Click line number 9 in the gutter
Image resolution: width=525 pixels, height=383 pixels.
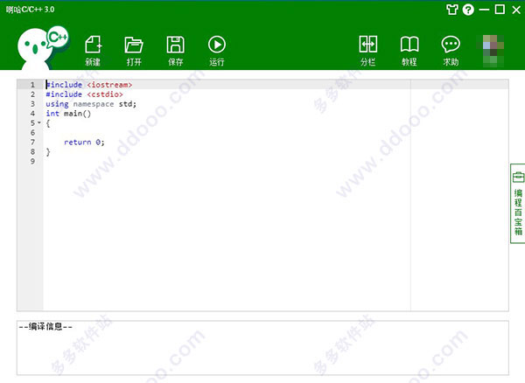(32, 161)
